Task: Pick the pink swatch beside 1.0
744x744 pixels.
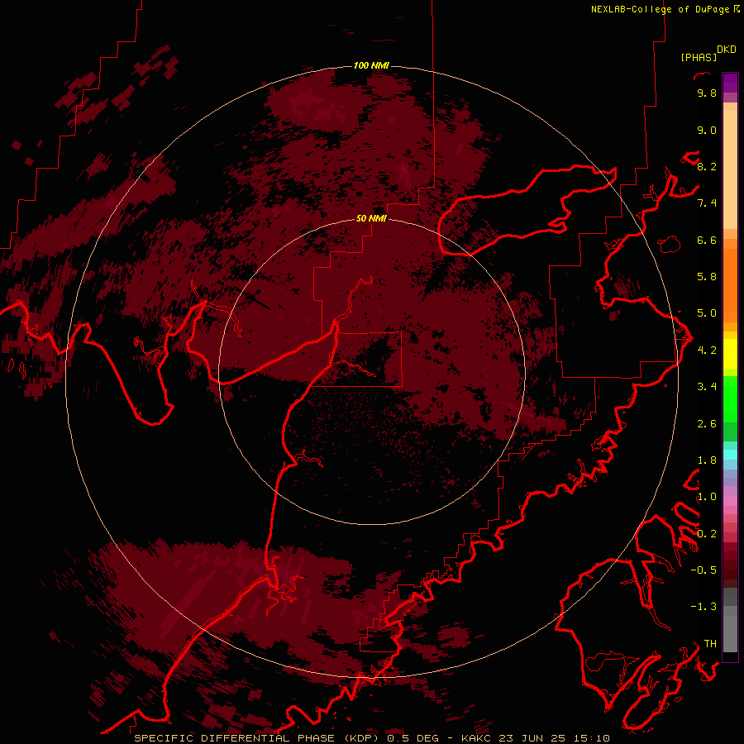Action: [x=730, y=501]
